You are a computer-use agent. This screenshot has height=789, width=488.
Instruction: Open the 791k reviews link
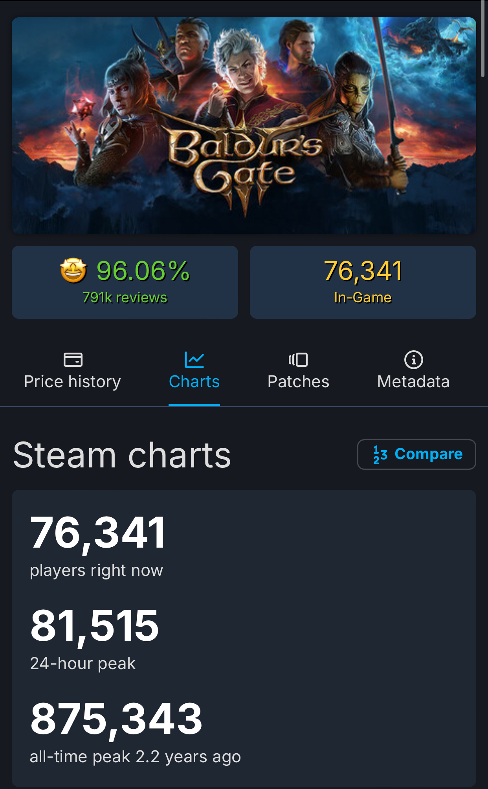[125, 298]
